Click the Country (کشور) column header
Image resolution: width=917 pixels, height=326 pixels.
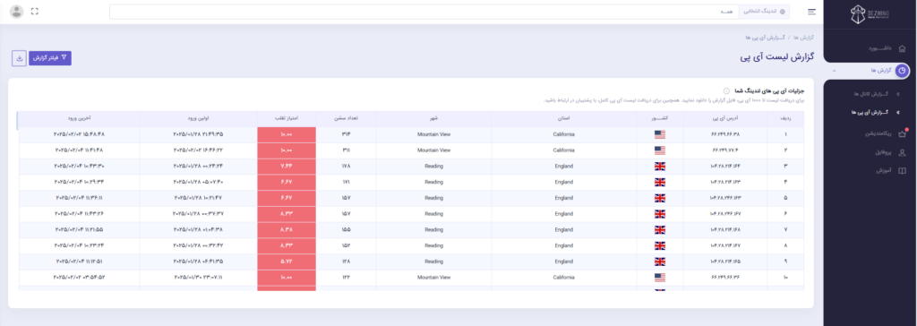click(660, 118)
